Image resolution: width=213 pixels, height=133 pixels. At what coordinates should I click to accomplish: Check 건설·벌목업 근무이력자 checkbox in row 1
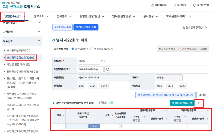pos(120,126)
